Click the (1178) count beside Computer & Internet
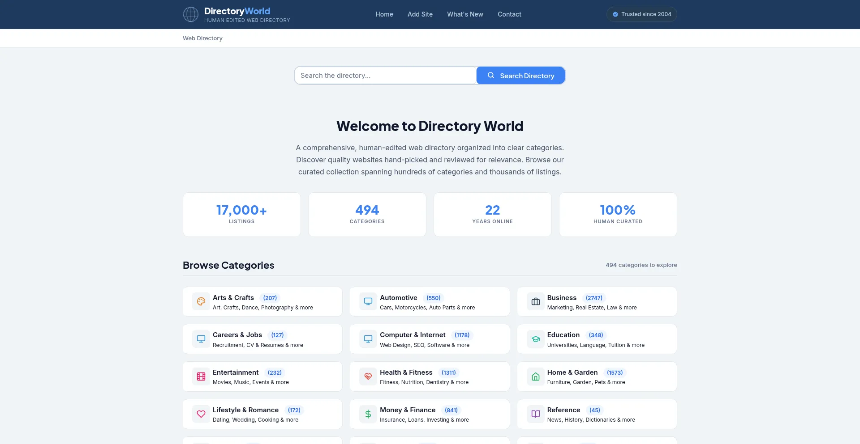This screenshot has height=444, width=860. pos(462,335)
